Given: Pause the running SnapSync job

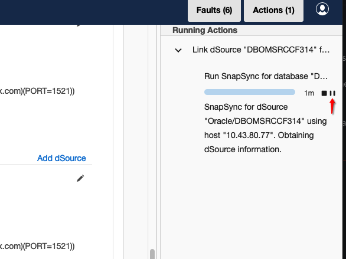Looking at the screenshot, I should (x=332, y=93).
